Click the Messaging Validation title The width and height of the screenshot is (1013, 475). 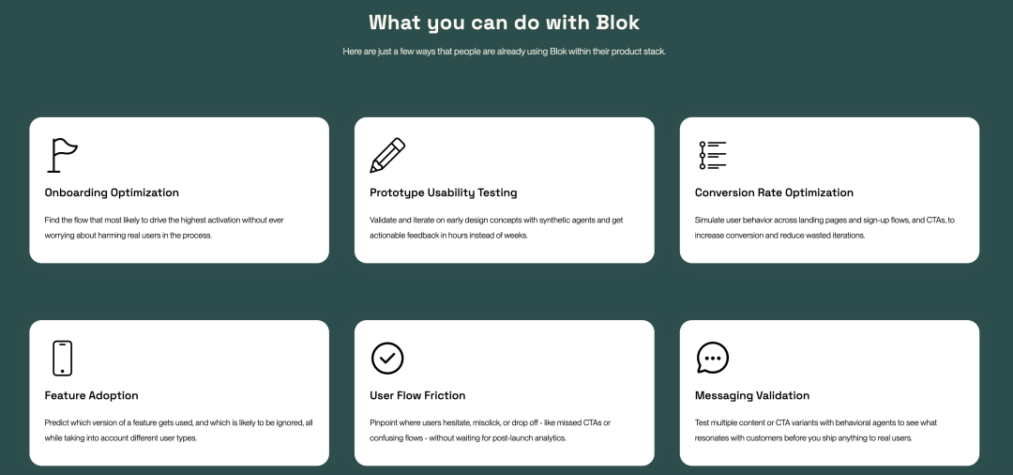pyautogui.click(x=752, y=395)
